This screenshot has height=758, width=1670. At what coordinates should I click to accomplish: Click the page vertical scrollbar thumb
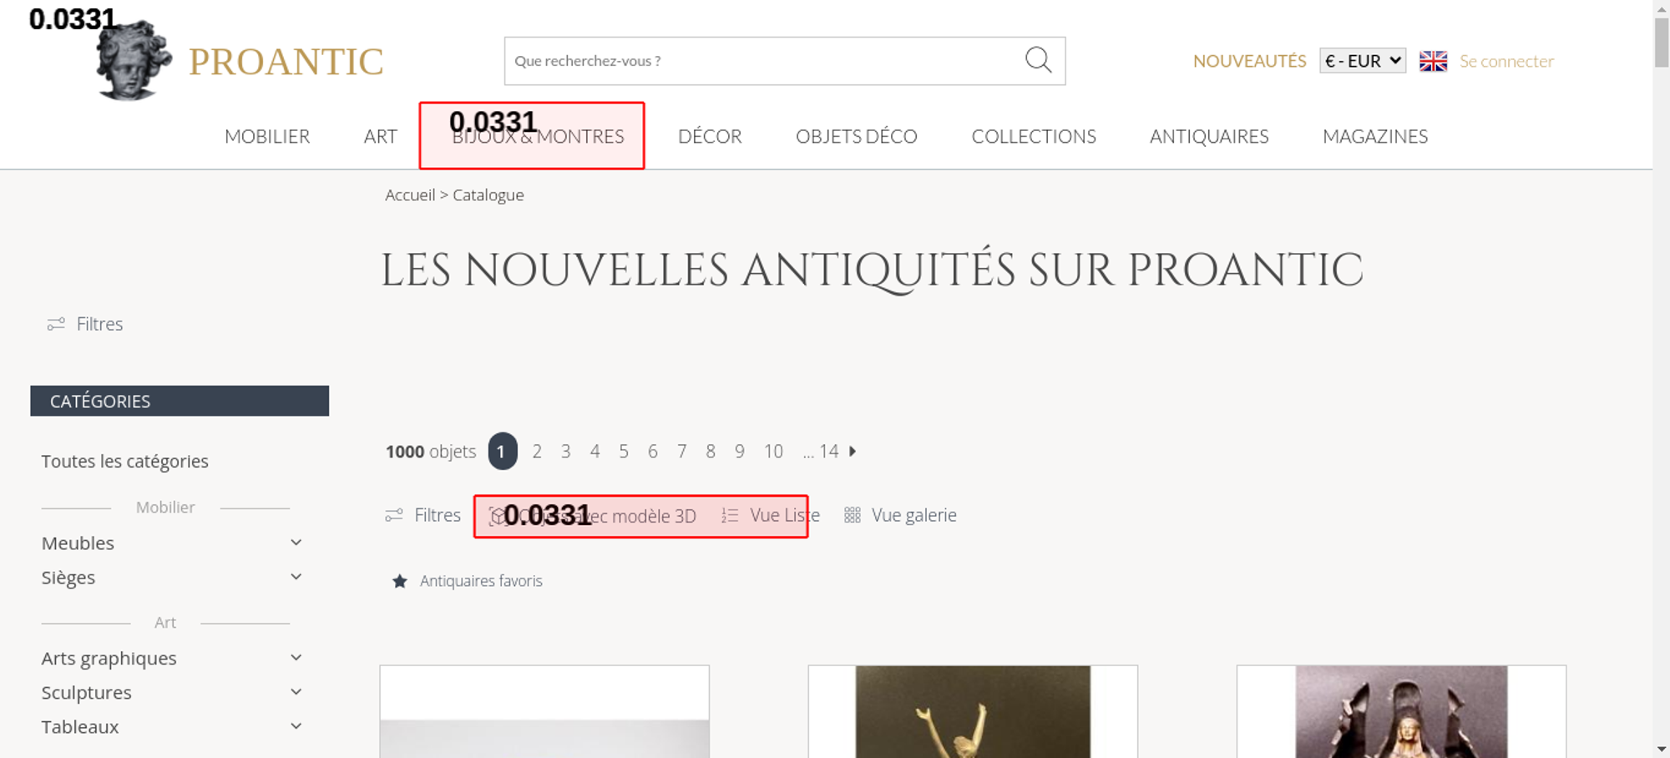(1662, 42)
